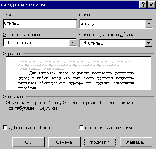Viewport: 156px width, 149px height.
Task: Click the Отмена button
Action: pos(65,142)
